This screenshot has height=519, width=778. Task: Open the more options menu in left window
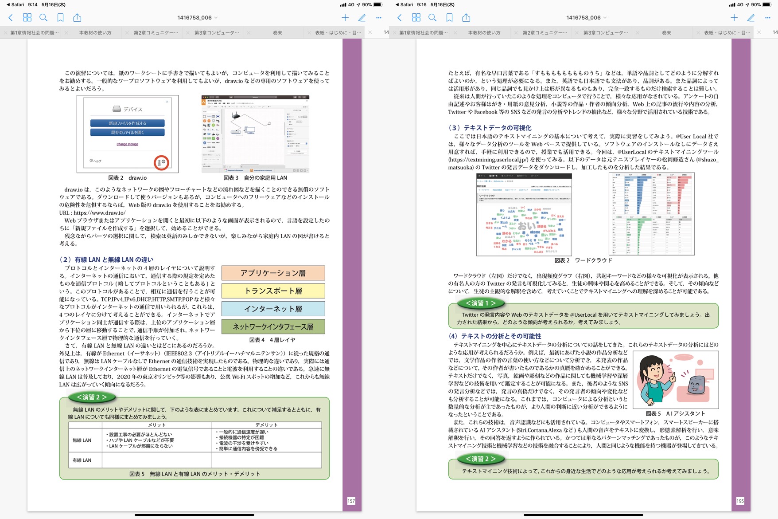[379, 18]
